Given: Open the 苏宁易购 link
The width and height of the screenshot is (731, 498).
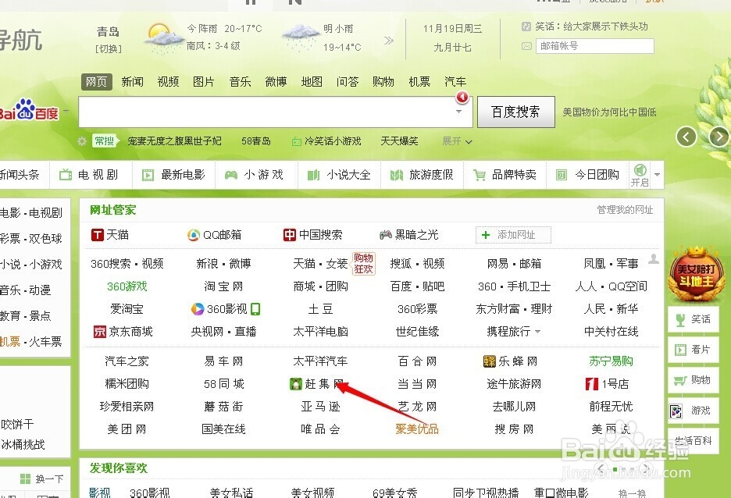Looking at the screenshot, I should (611, 361).
